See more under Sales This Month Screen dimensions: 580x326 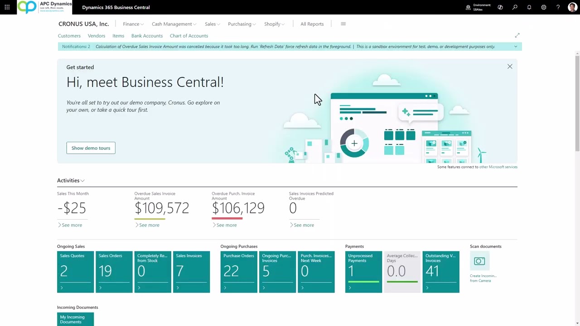point(70,225)
